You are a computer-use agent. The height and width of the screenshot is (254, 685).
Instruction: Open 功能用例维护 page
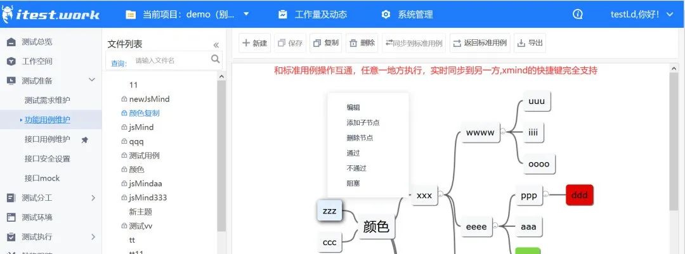[x=47, y=120]
